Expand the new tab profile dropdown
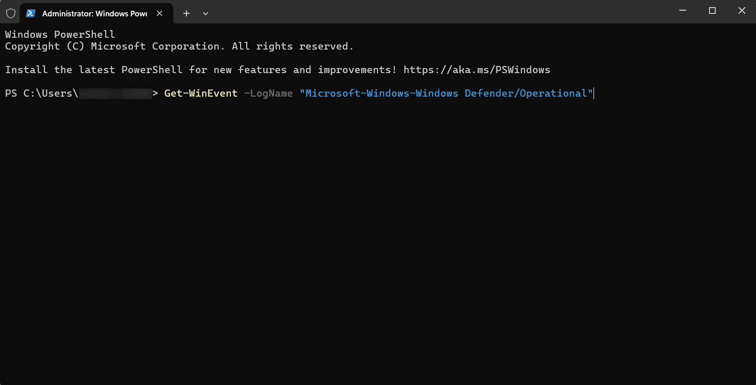756x385 pixels. (x=205, y=13)
